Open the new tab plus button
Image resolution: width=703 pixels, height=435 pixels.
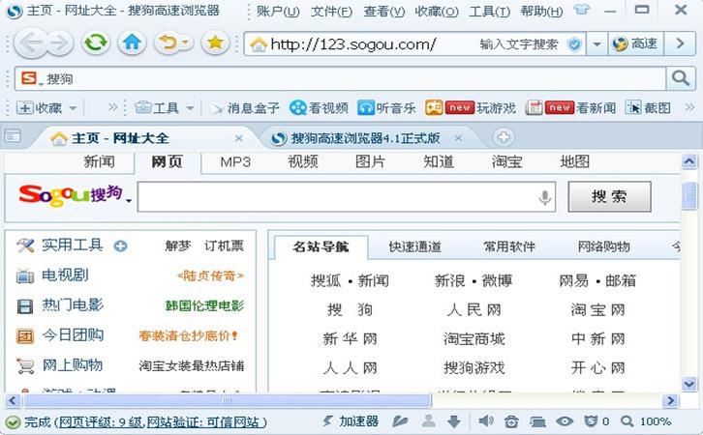[503, 137]
